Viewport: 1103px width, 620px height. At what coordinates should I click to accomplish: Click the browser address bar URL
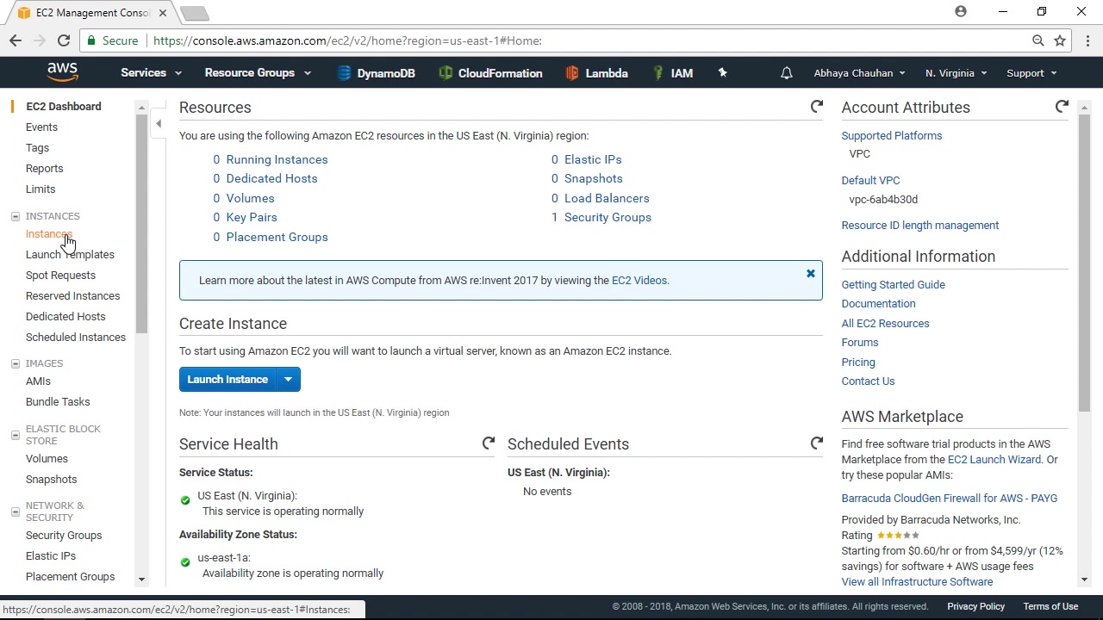(x=347, y=40)
